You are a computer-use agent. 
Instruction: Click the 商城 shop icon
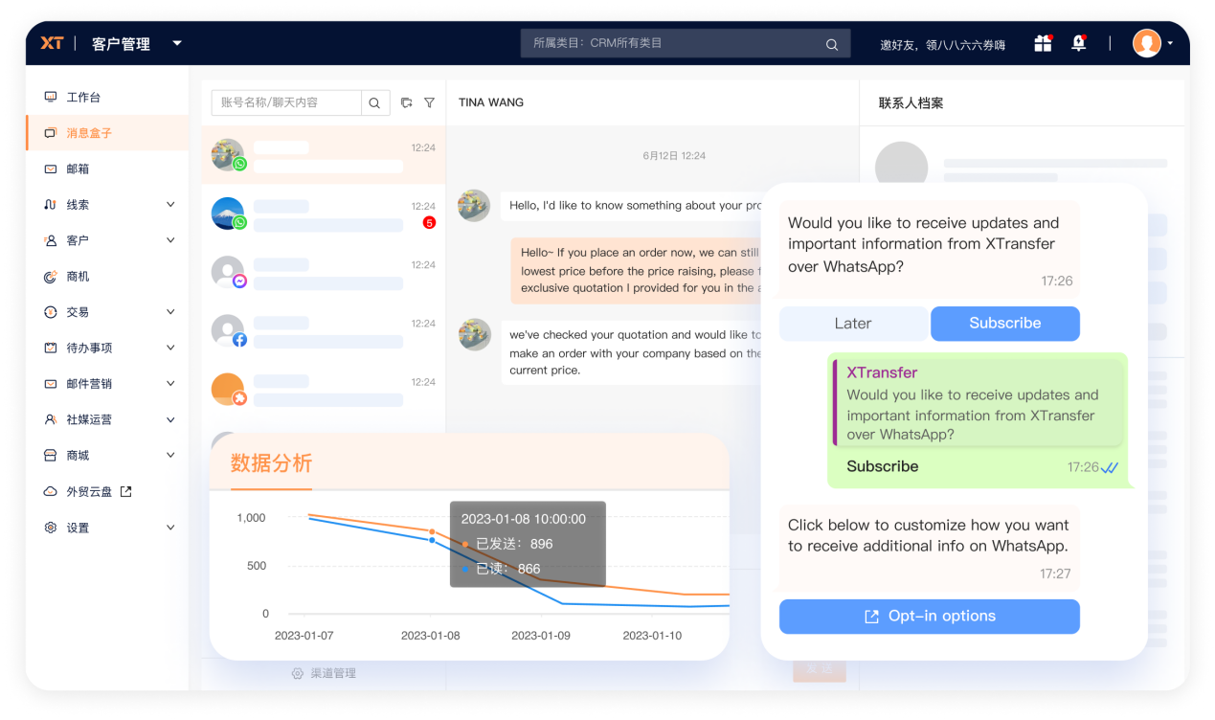pyautogui.click(x=51, y=456)
